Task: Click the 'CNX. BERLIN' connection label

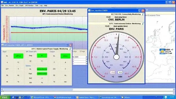Action: tap(116, 20)
